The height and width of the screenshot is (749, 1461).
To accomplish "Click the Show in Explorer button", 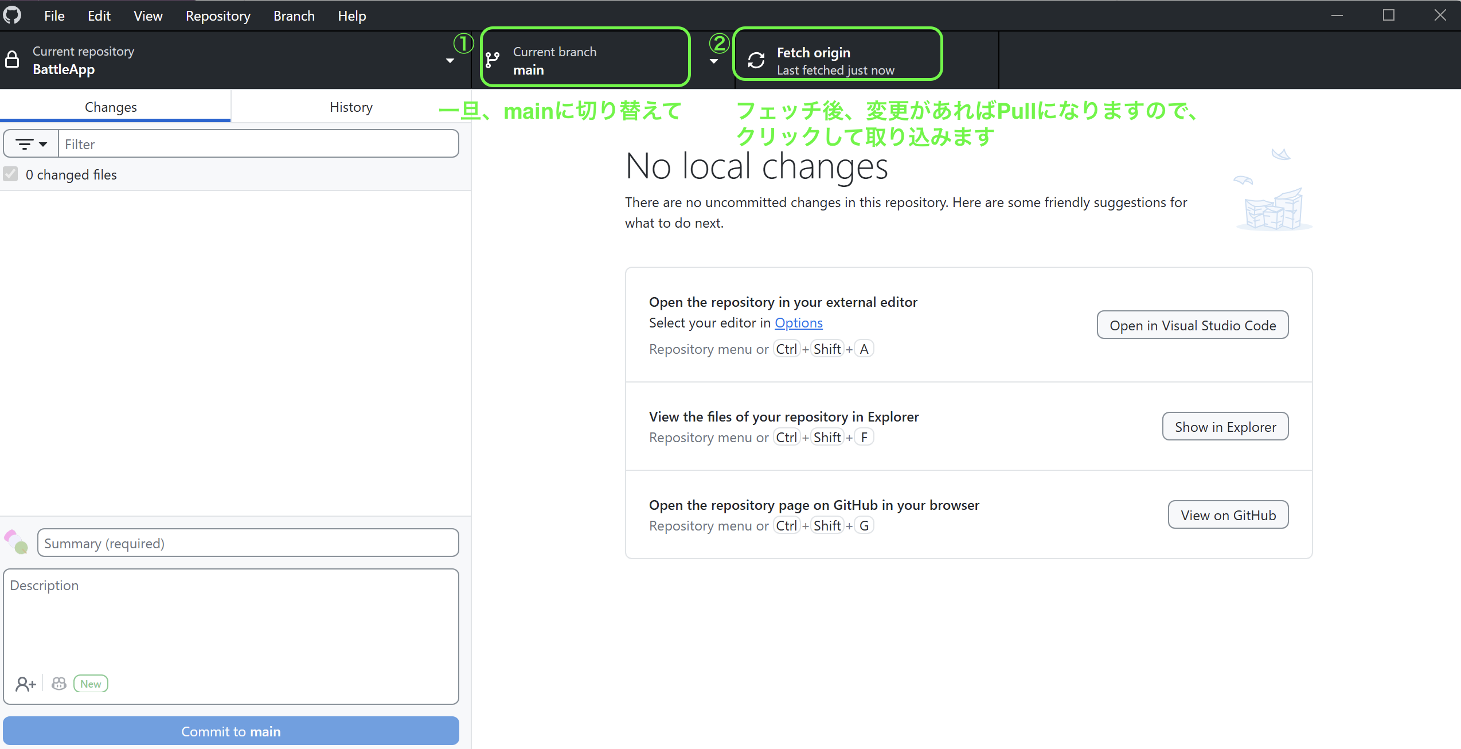I will tap(1225, 427).
